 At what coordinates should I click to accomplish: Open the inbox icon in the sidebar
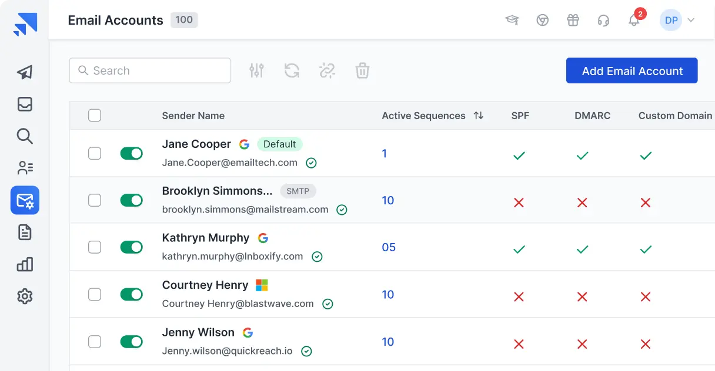24,104
